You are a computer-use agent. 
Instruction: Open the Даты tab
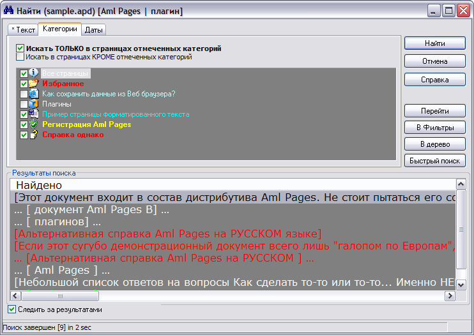coord(94,29)
